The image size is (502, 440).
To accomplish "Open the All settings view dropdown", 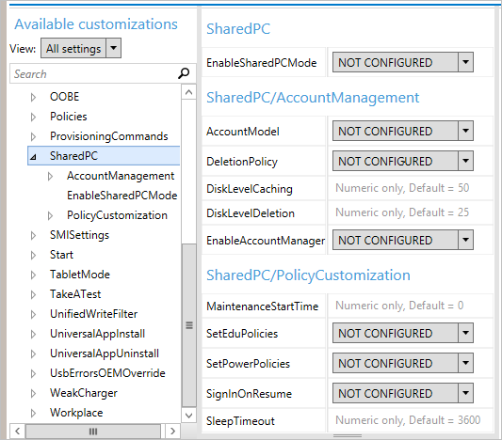I will 81,48.
